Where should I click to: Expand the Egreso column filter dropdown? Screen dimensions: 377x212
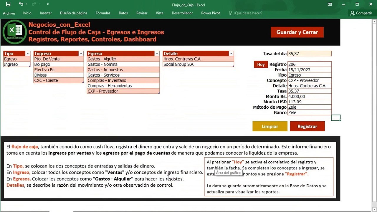[x=157, y=54]
